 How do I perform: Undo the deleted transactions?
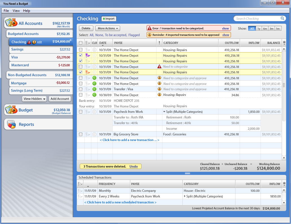tap(134, 166)
